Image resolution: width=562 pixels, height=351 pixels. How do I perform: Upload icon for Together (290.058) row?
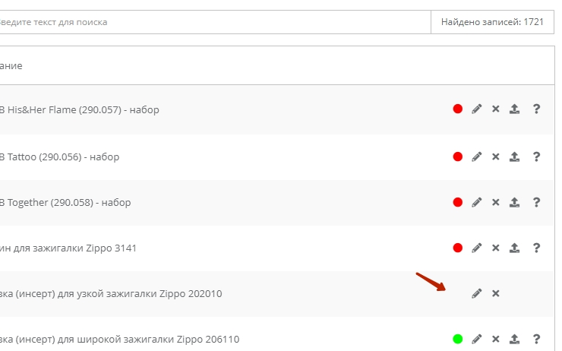click(x=515, y=203)
